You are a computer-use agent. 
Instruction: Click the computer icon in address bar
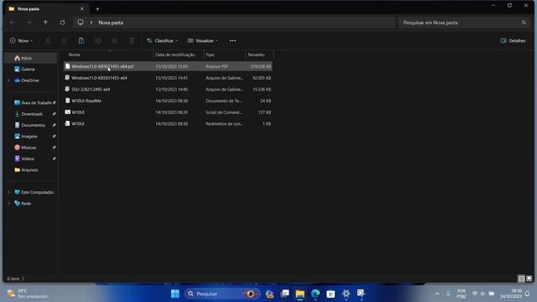[81, 23]
